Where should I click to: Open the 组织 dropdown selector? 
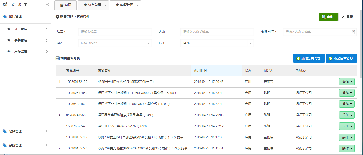coord(115,43)
